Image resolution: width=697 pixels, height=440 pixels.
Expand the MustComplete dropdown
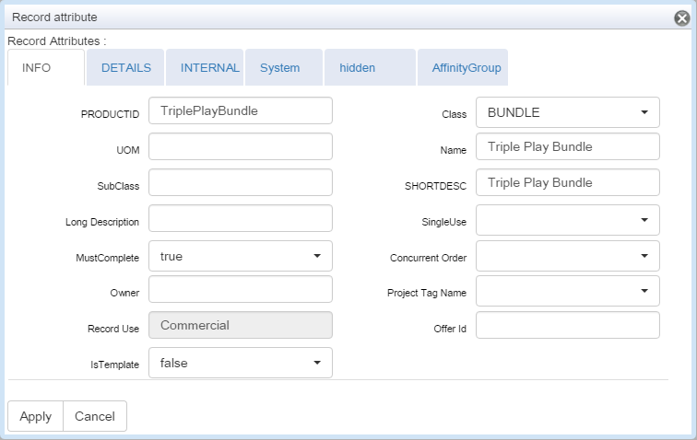[x=240, y=256]
